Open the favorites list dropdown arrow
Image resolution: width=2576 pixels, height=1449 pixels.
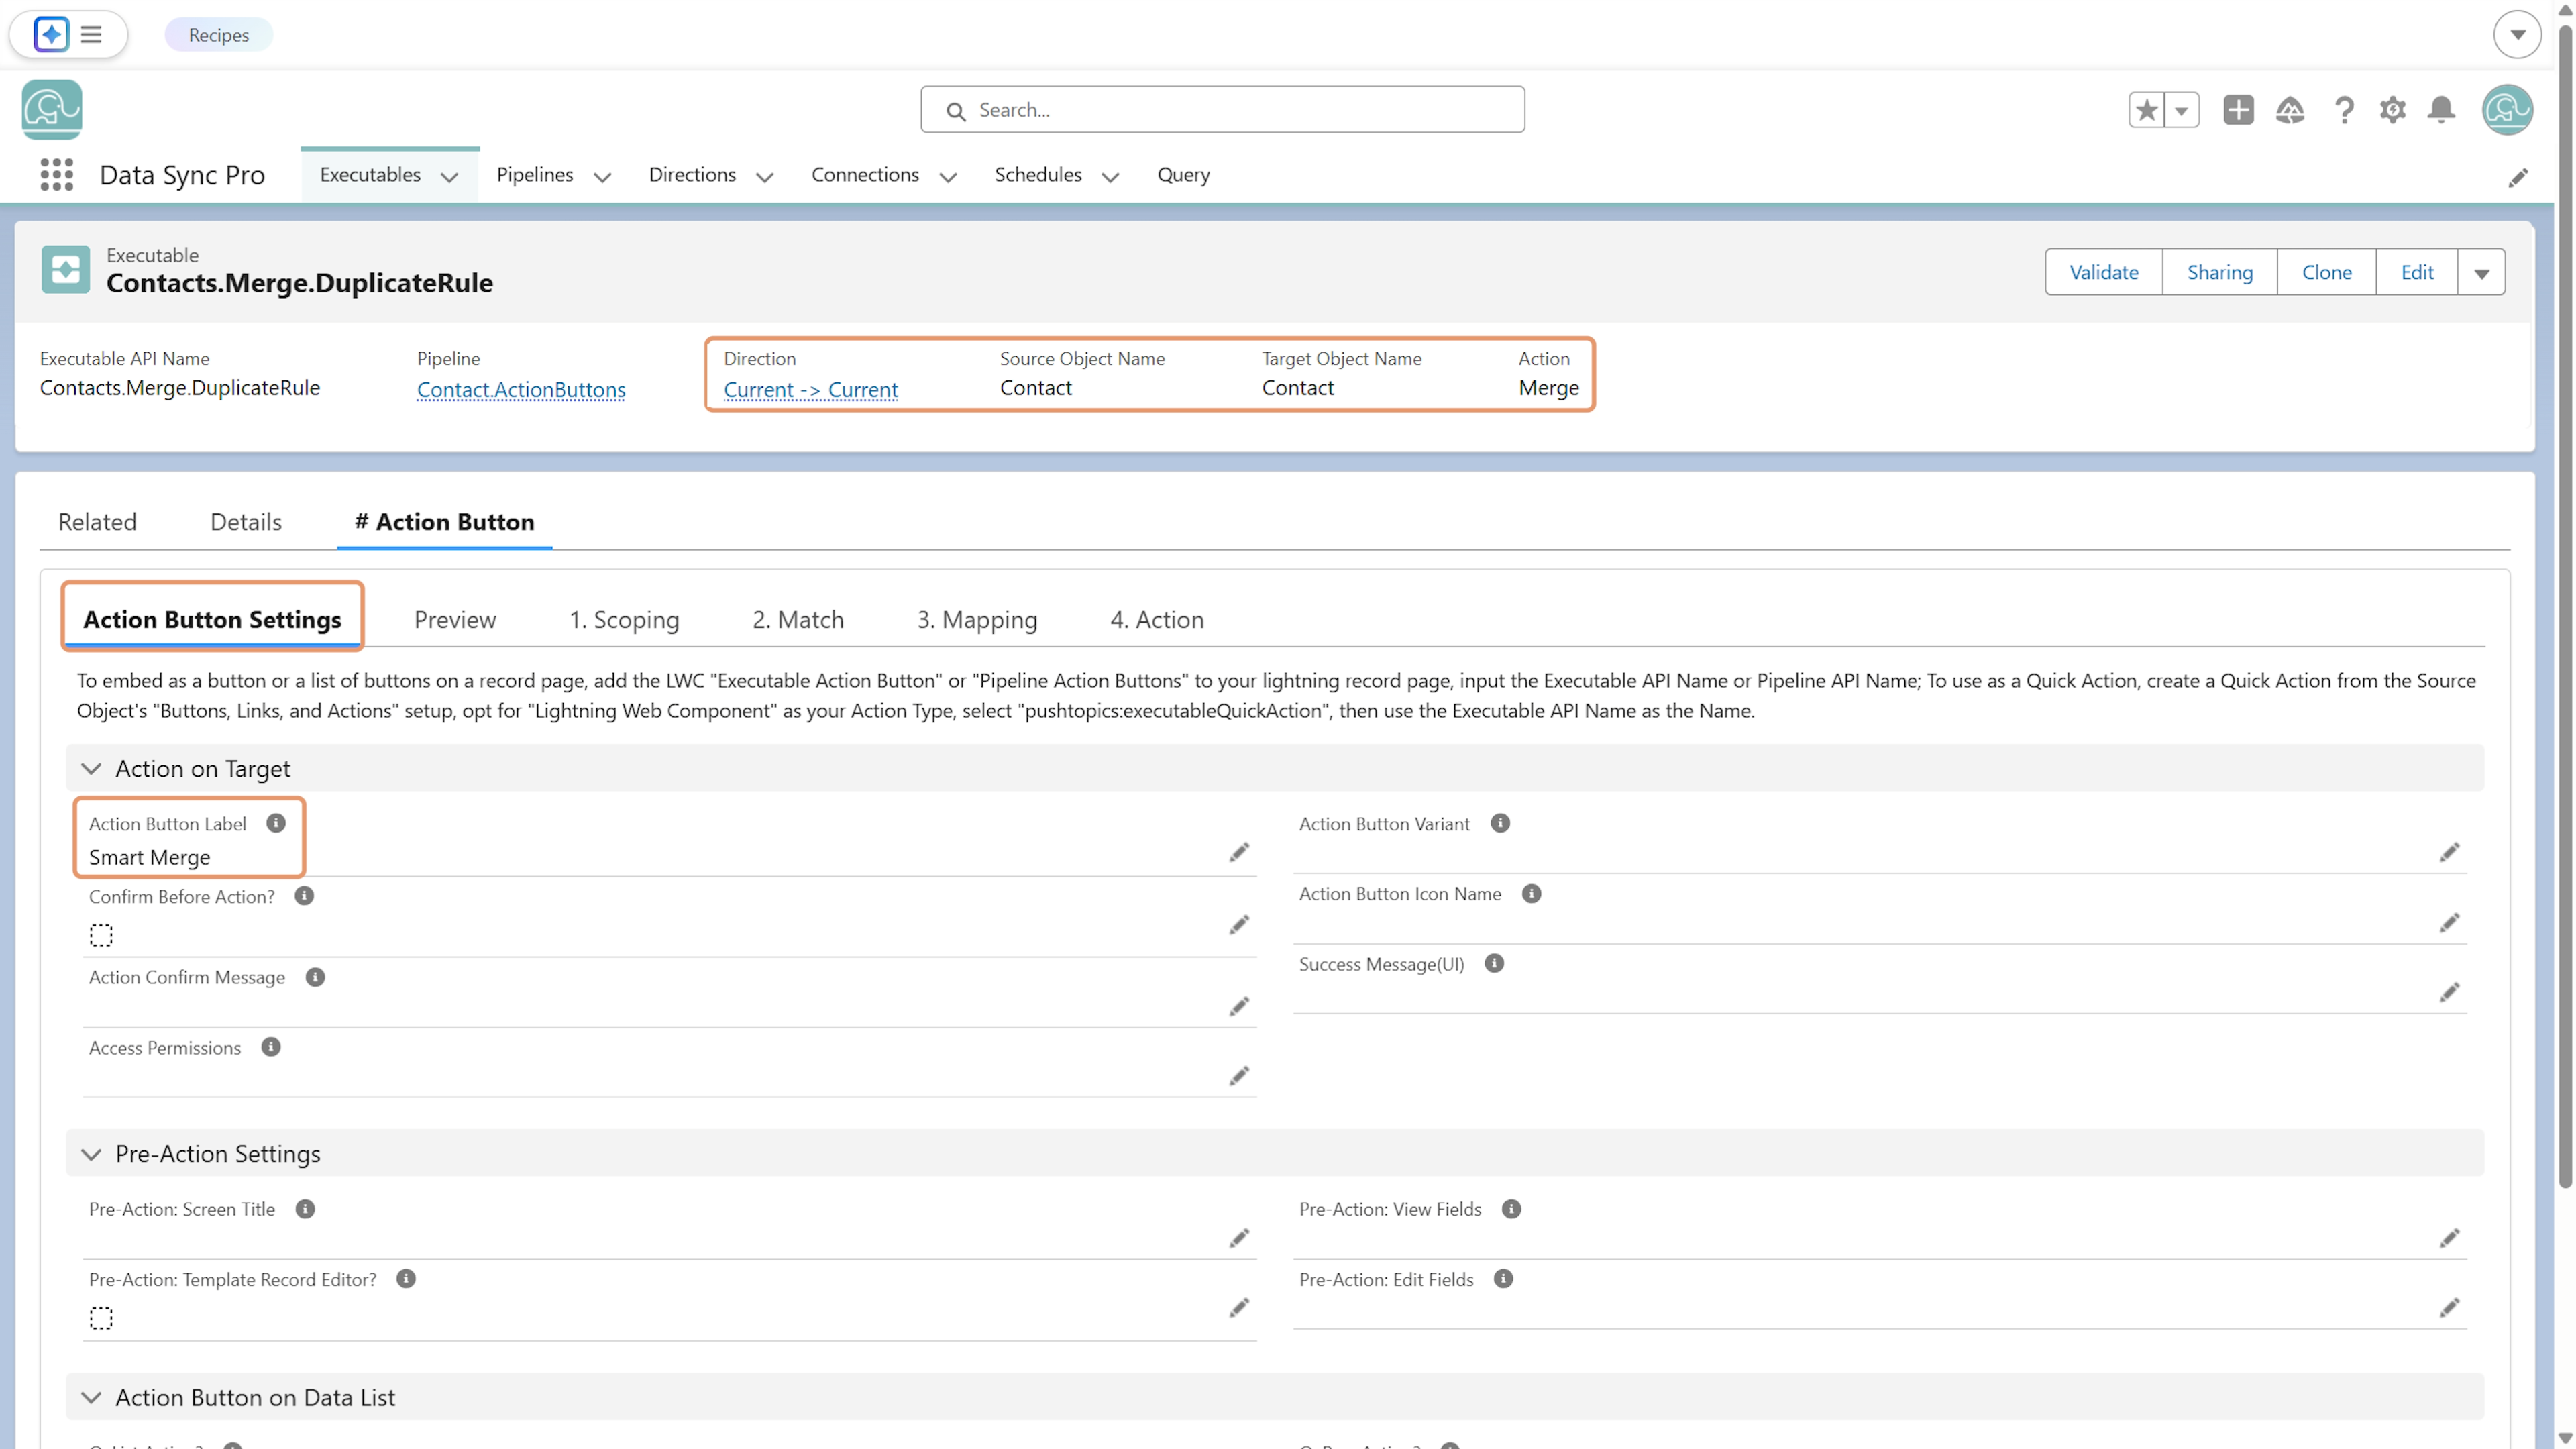pos(2182,110)
